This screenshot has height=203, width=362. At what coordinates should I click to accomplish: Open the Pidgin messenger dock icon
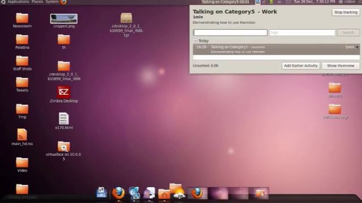[x=149, y=193]
